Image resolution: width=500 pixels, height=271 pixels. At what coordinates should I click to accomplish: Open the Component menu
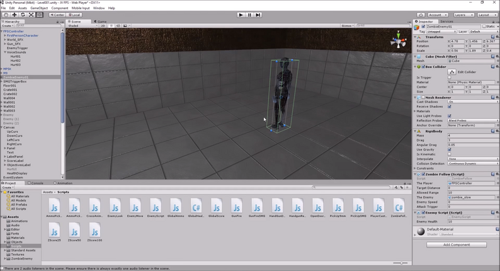click(x=60, y=8)
